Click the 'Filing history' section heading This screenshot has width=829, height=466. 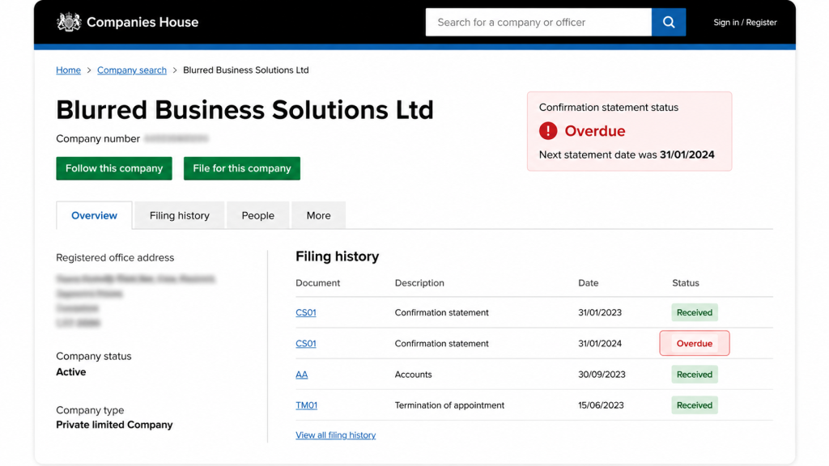click(x=338, y=256)
